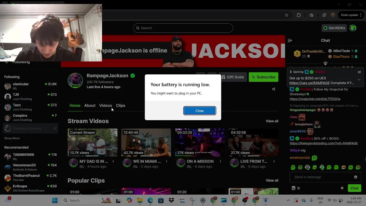Screen dimensions: 366x206
Task: Open browser extensions puzzle icon
Action: click(x=299, y=15)
